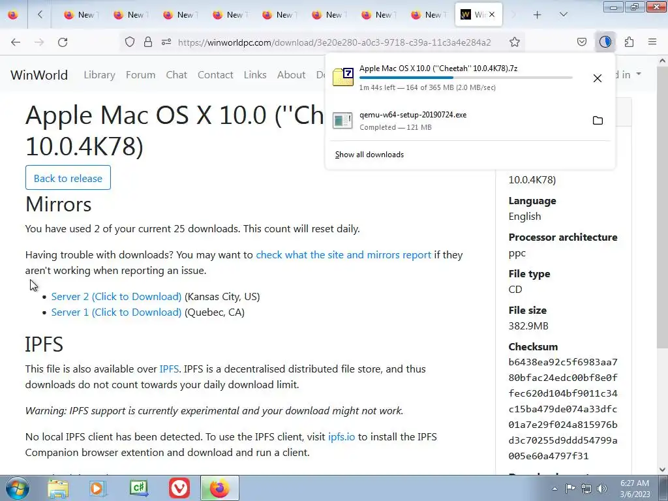Open the Action Center flag icon
Screen dimensions: 668x501
[570, 489]
